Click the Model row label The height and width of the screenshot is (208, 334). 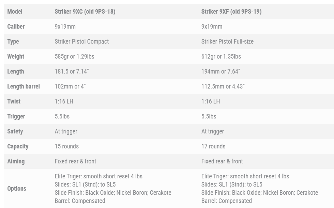[15, 12]
